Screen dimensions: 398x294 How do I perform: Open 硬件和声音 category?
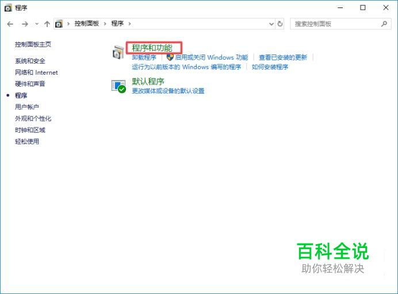point(30,84)
